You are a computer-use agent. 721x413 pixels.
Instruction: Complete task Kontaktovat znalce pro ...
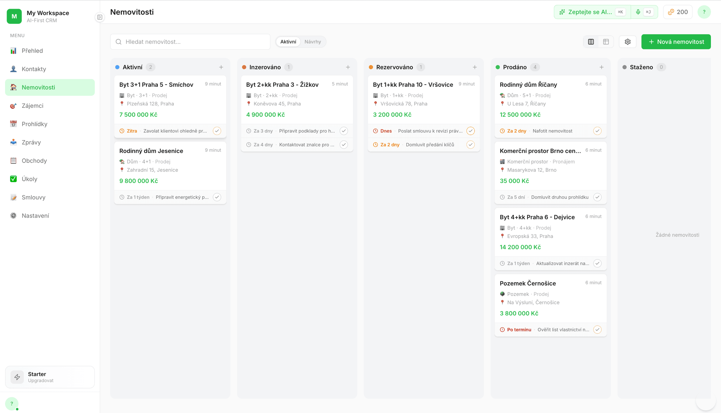[344, 145]
